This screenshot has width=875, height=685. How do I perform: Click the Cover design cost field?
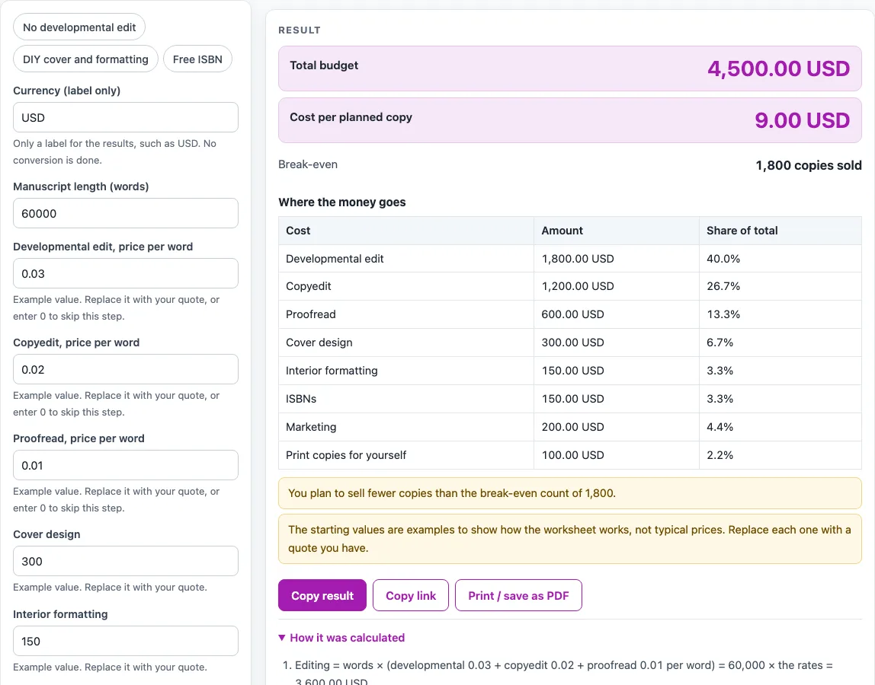(x=126, y=561)
